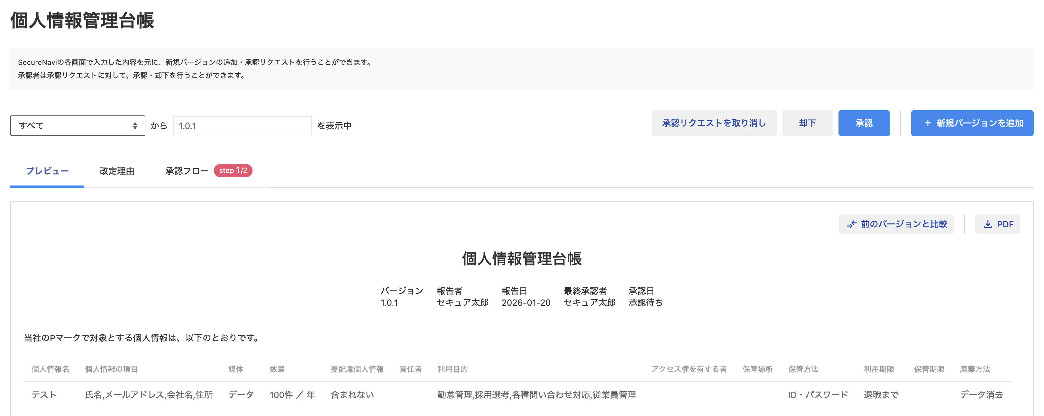
Task: Switch to the 改定理由 tab
Action: [116, 170]
